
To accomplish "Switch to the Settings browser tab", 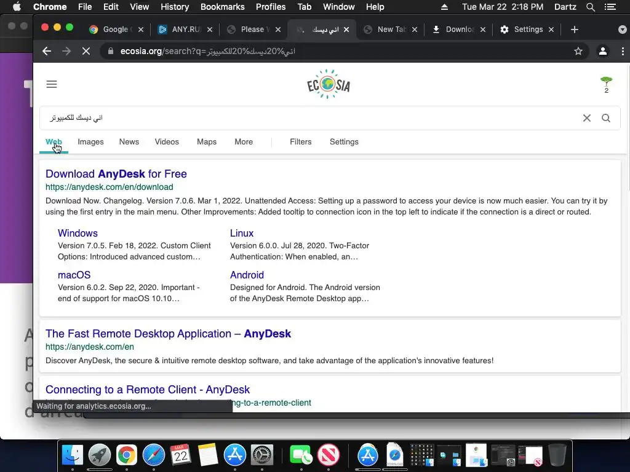I will (x=527, y=29).
